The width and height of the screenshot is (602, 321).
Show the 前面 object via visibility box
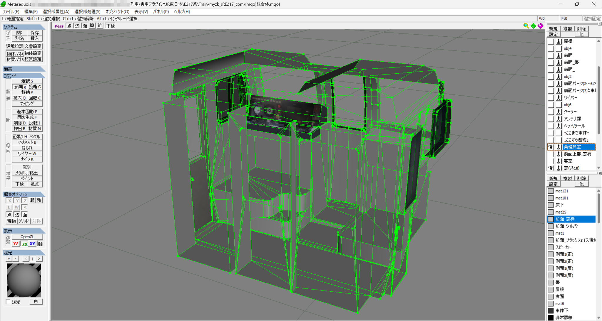(551, 55)
